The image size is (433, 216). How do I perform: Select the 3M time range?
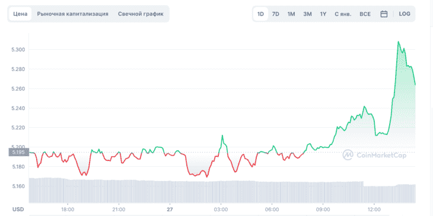click(307, 14)
